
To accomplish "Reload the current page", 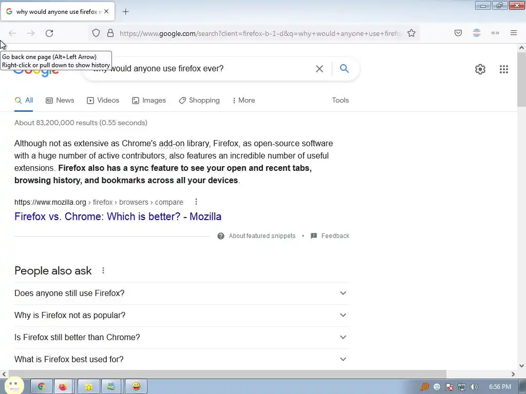I will tap(49, 33).
